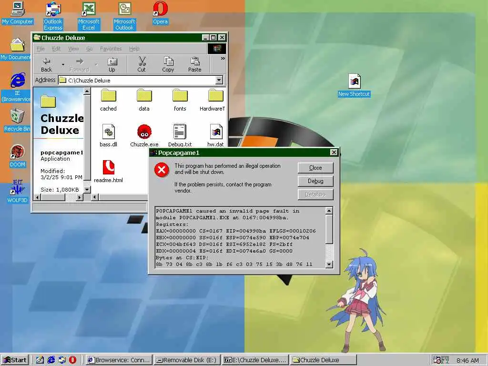Screen dimensions: 488x366
Task: Launch Opera browser from desktop
Action: point(160,13)
